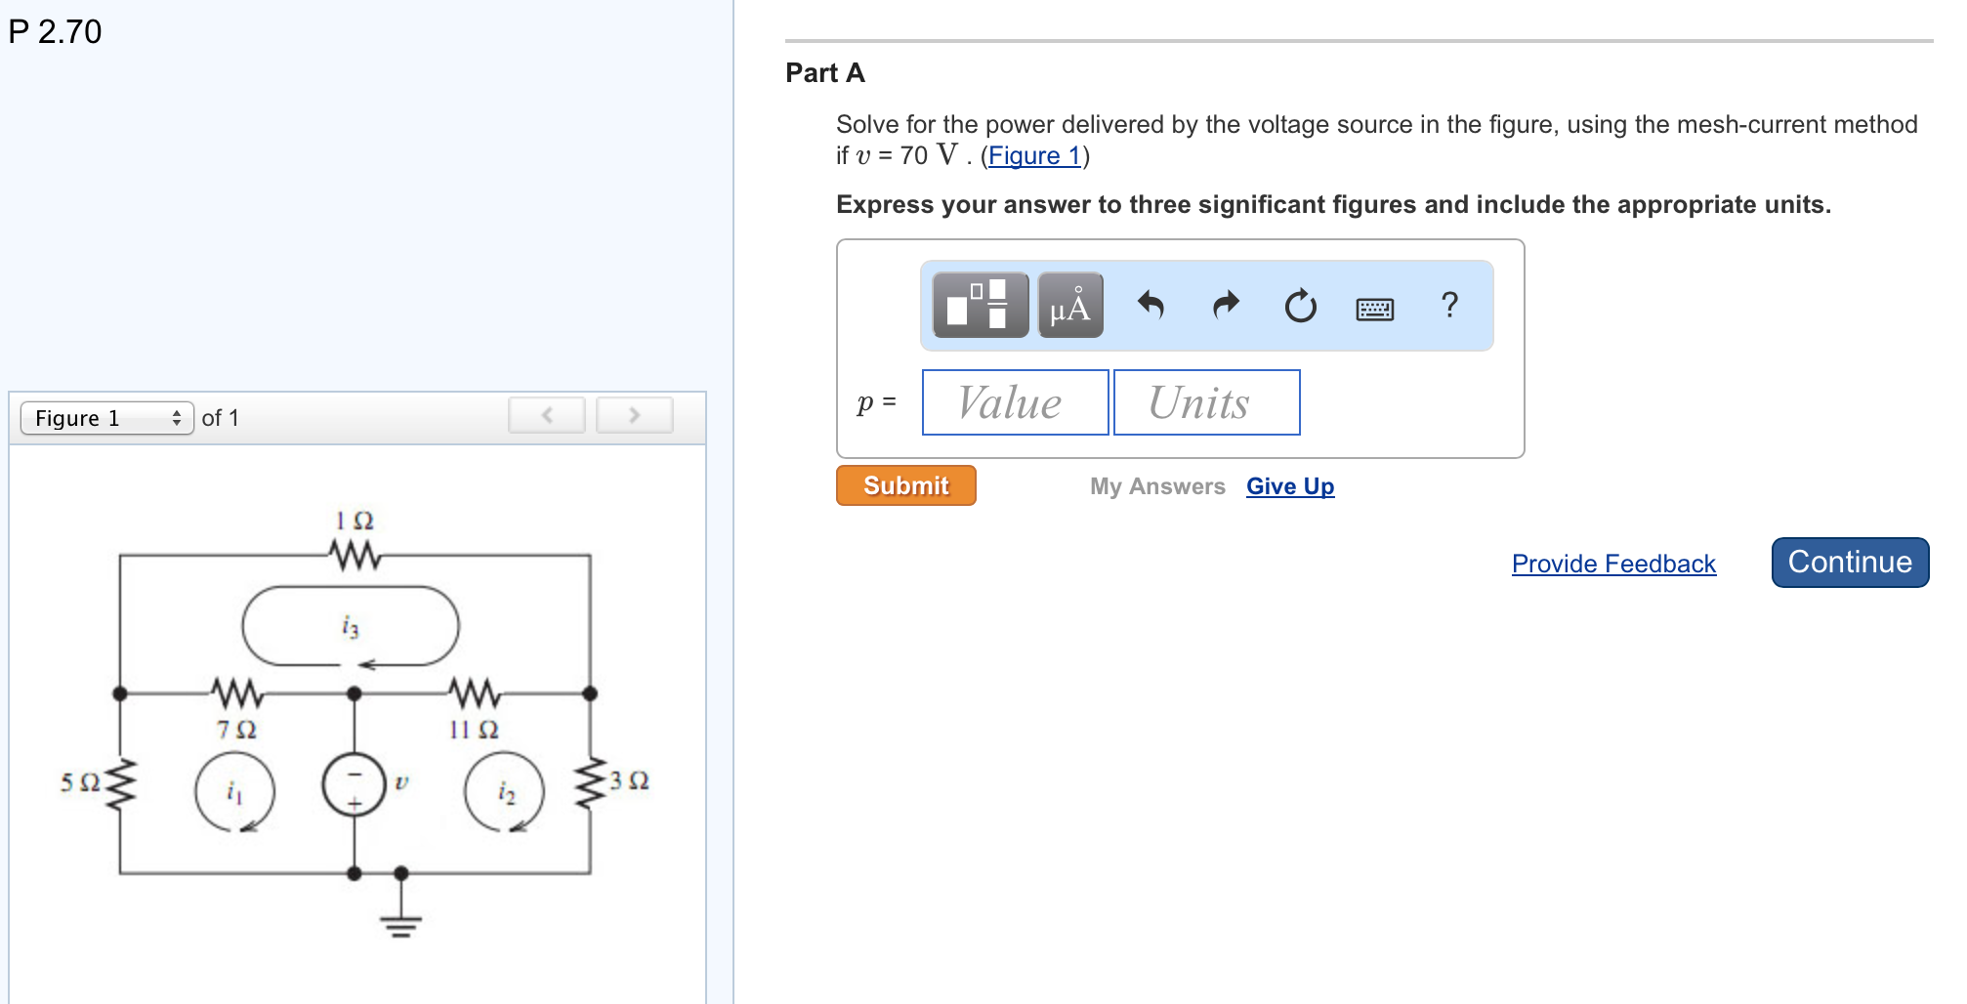Open the Give Up link
The image size is (1967, 1004).
click(x=1288, y=485)
